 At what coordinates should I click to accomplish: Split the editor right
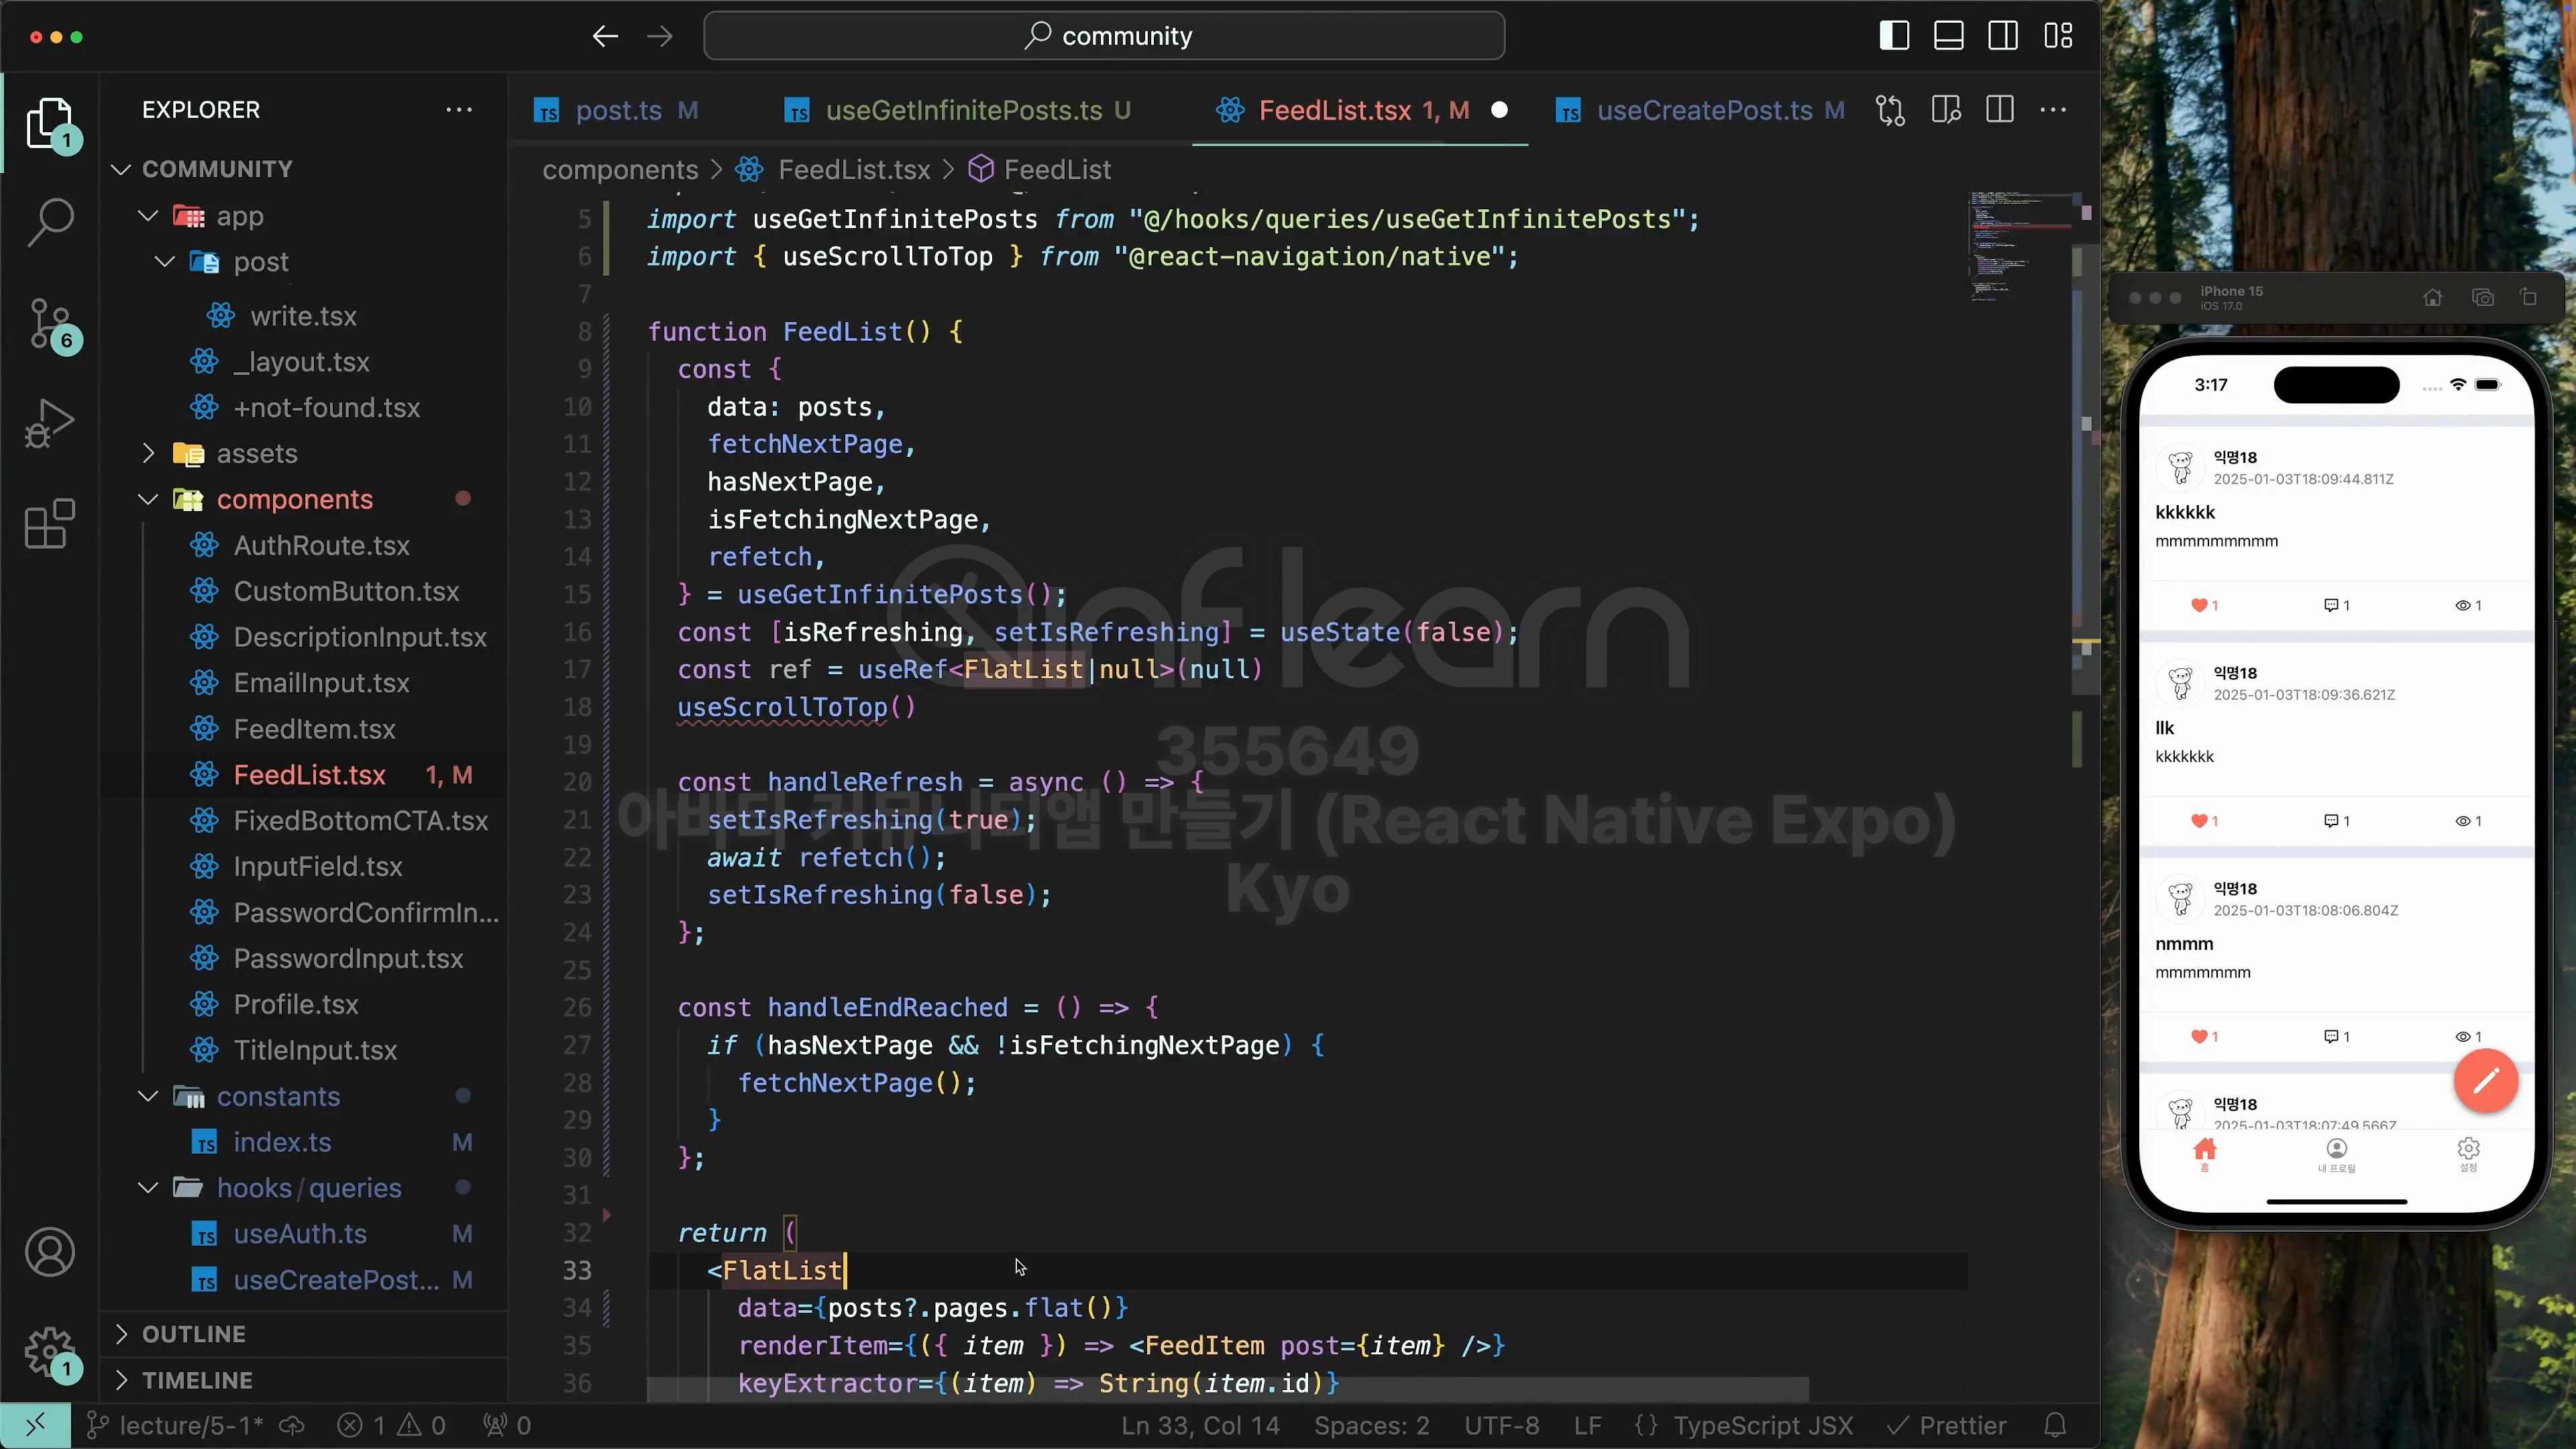click(1999, 110)
